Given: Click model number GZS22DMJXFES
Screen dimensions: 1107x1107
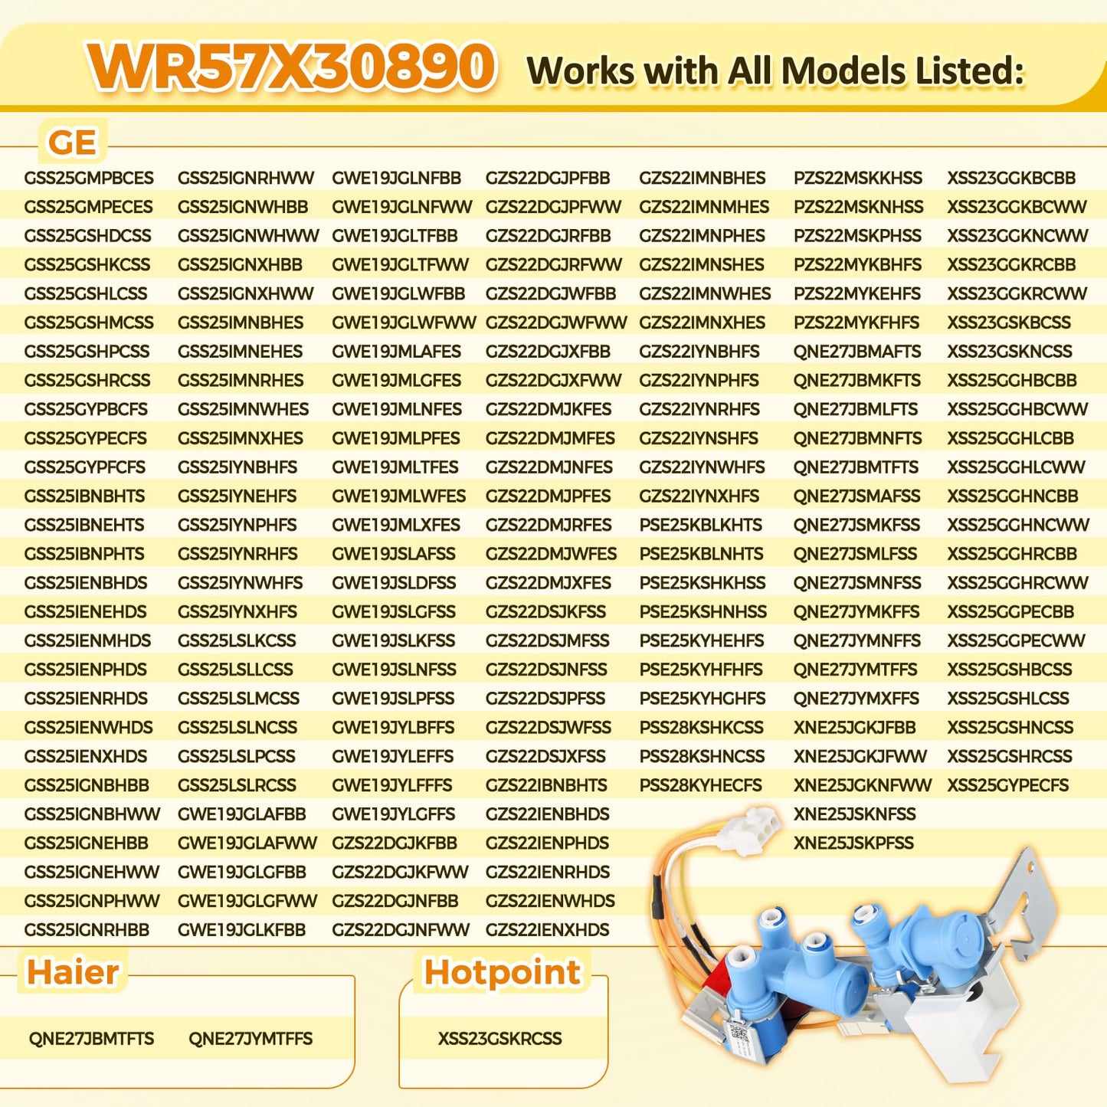Looking at the screenshot, I should [x=549, y=582].
